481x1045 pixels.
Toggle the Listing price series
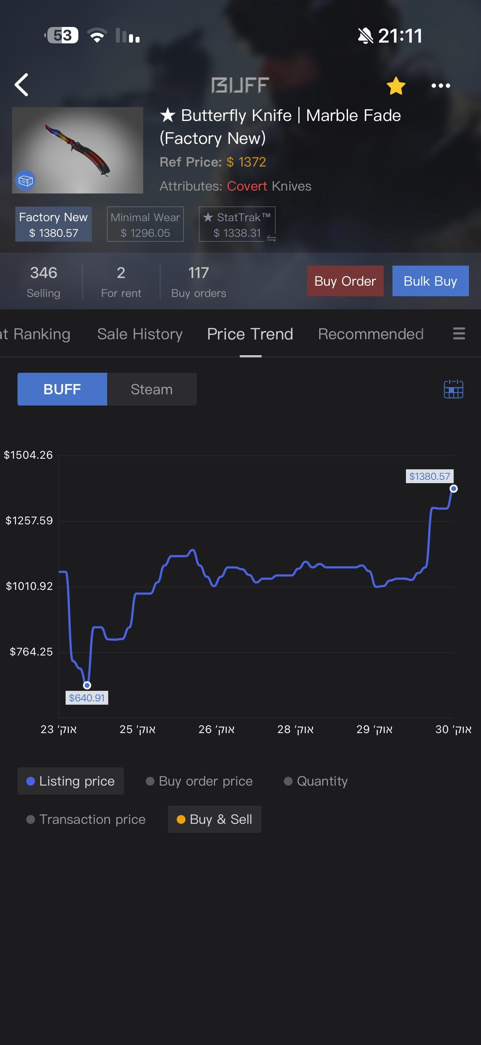pos(71,781)
